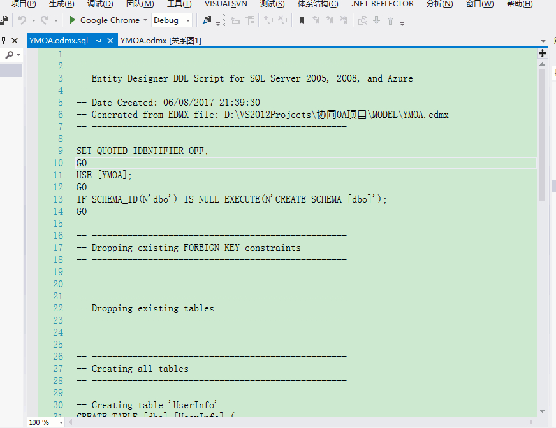
Task: Click the vertical scrollbar up arrow
Action: pos(542,64)
